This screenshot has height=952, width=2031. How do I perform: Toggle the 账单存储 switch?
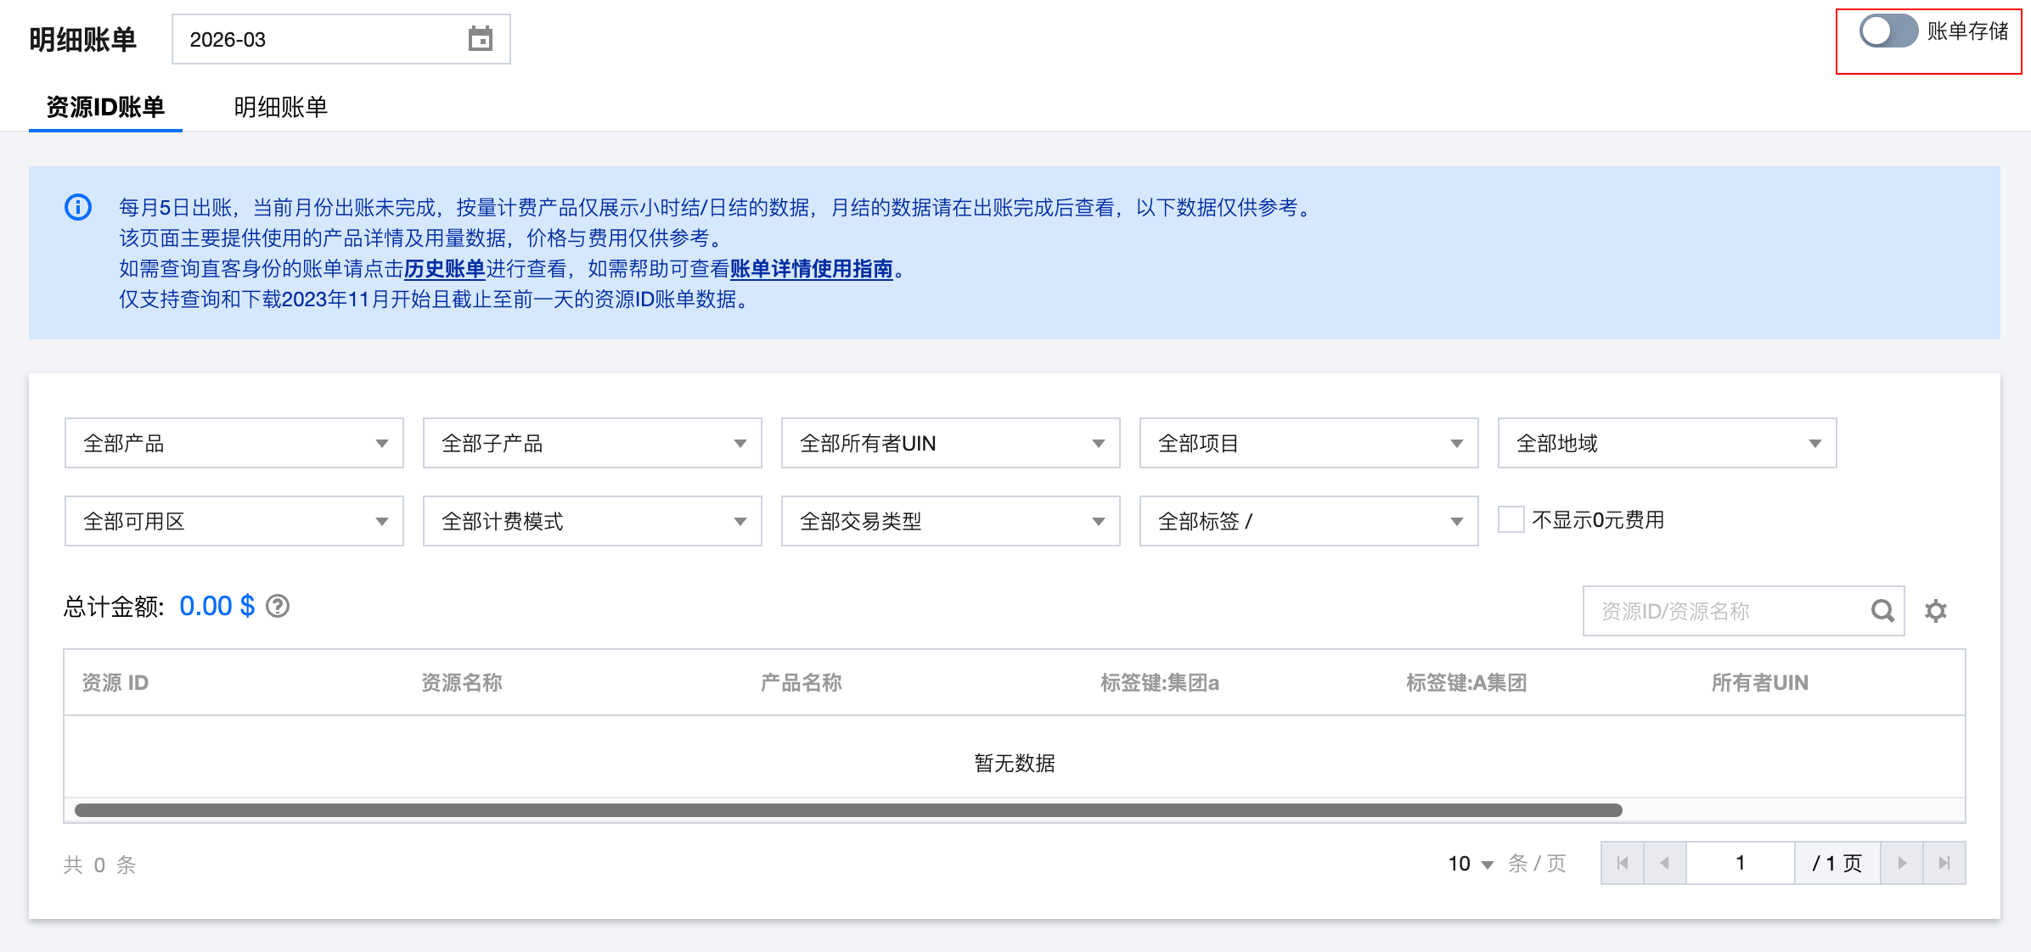point(1888,31)
